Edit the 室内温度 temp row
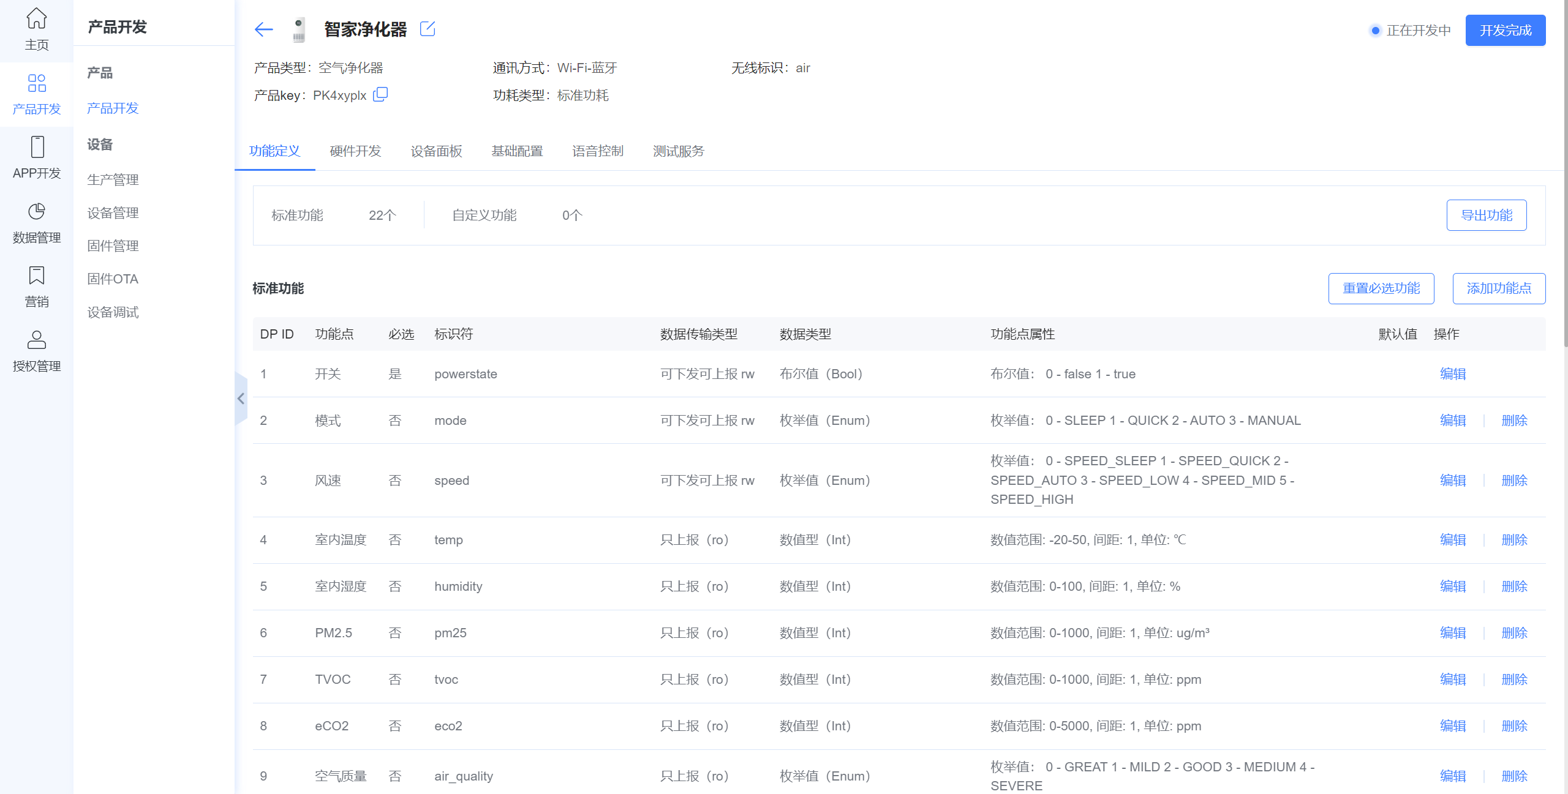 (x=1453, y=540)
